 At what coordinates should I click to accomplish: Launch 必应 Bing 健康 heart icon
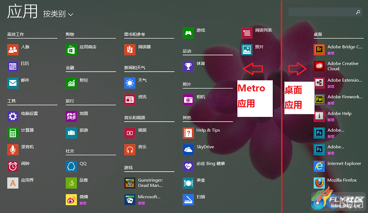(x=188, y=166)
